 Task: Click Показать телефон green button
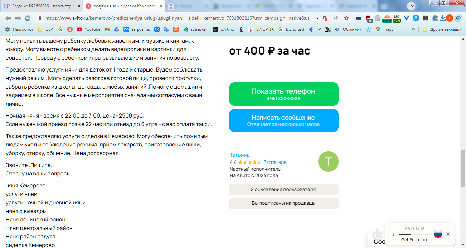click(x=284, y=94)
